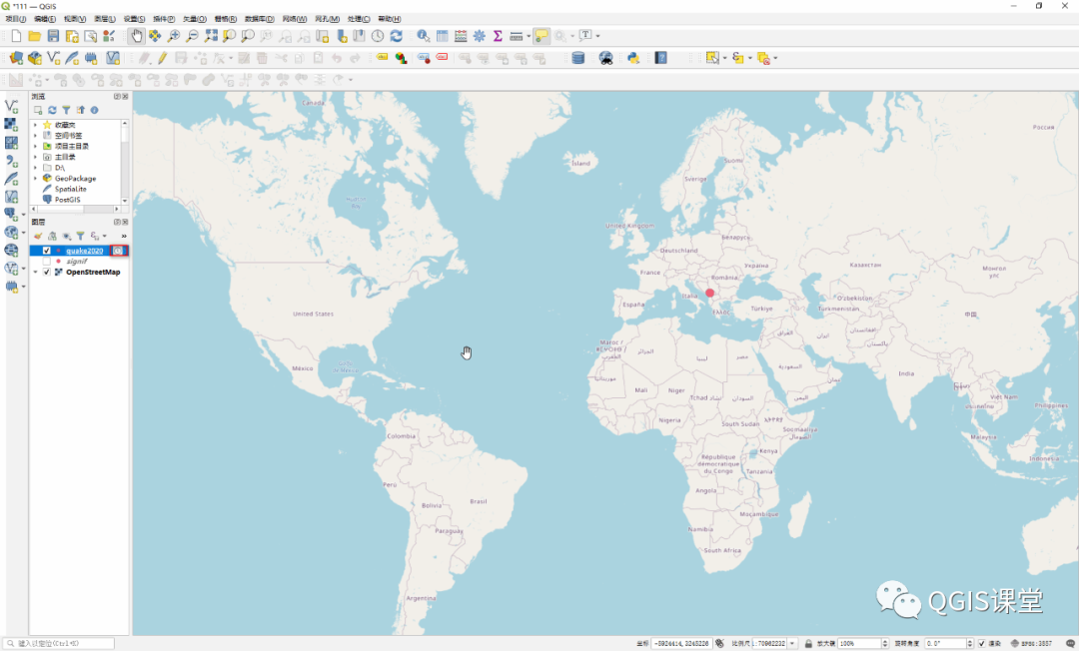Click the Add Delimited Text Layer comma icon
Screen dimensions: 1079x651
click(11, 160)
